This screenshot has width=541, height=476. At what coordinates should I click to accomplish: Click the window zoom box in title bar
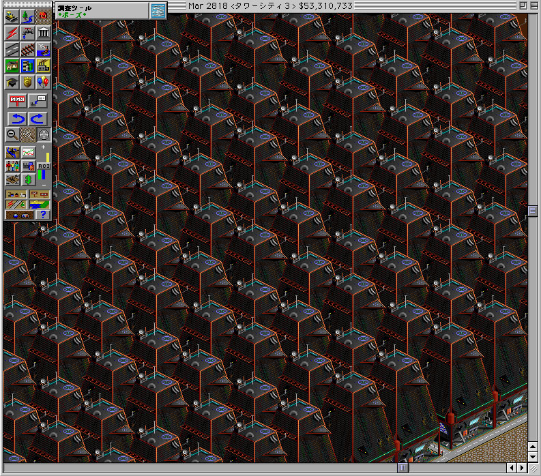(x=523, y=5)
